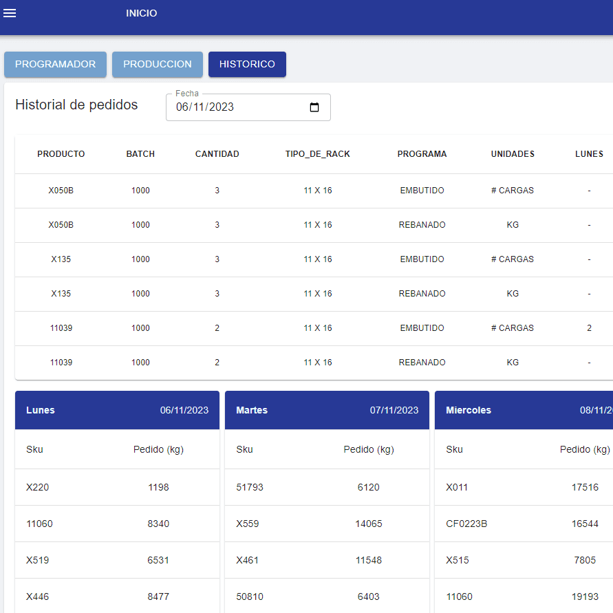The image size is (613, 613).
Task: Open the hamburger navigation menu
Action: pyautogui.click(x=10, y=14)
